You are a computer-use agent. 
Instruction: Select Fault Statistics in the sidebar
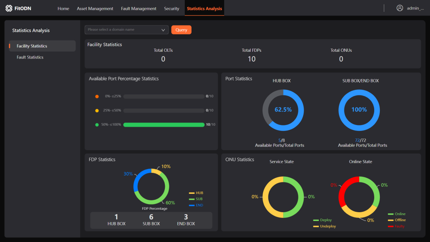coord(30,57)
